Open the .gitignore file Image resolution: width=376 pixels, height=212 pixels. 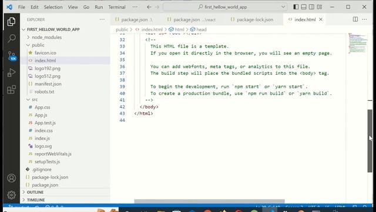tap(42, 169)
